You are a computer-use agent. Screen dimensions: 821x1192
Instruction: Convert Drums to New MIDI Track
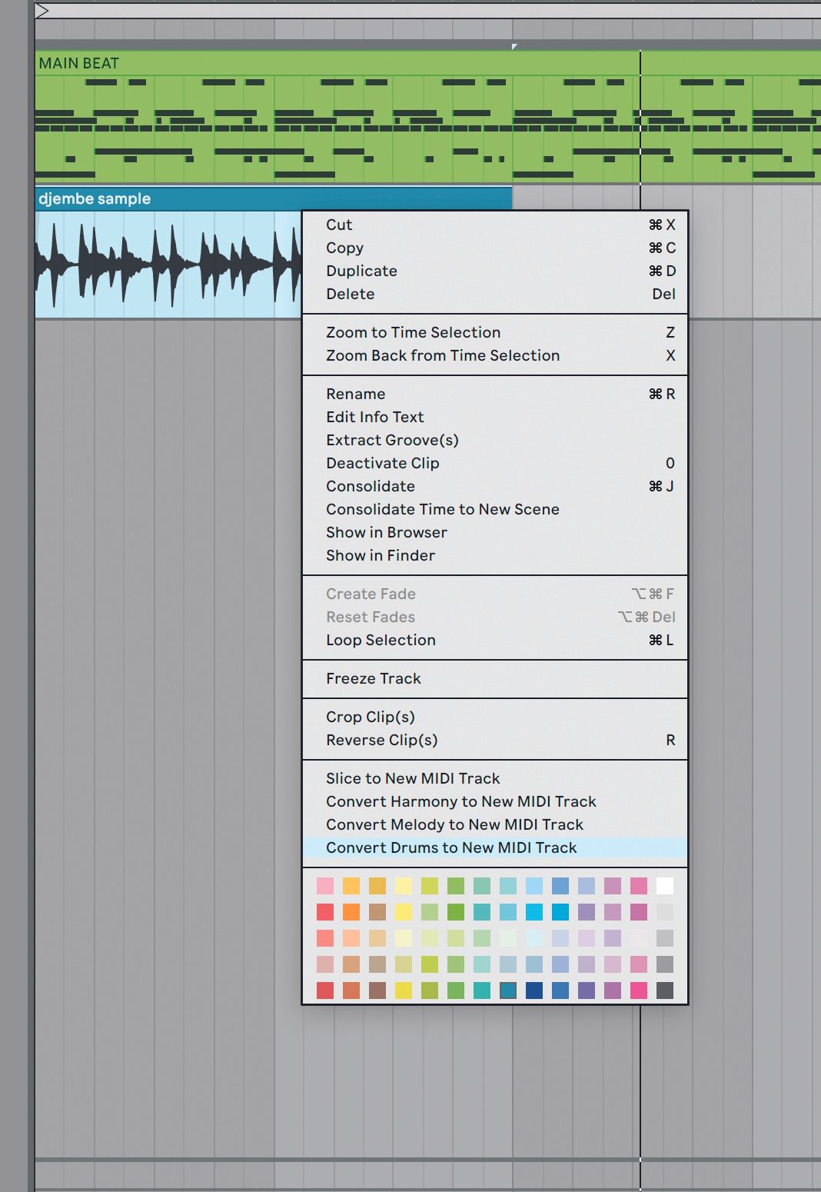pos(451,847)
